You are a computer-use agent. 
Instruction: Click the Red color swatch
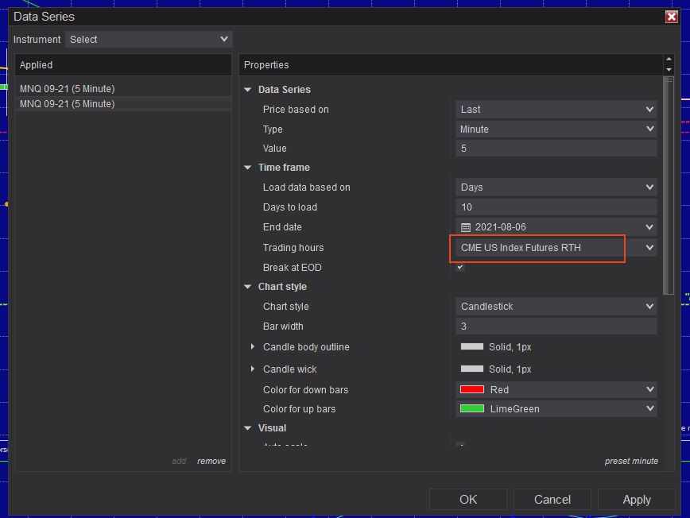(x=471, y=389)
